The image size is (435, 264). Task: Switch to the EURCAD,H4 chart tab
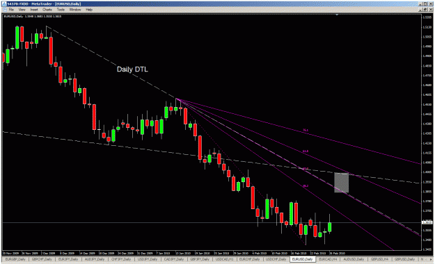[x=328, y=259]
